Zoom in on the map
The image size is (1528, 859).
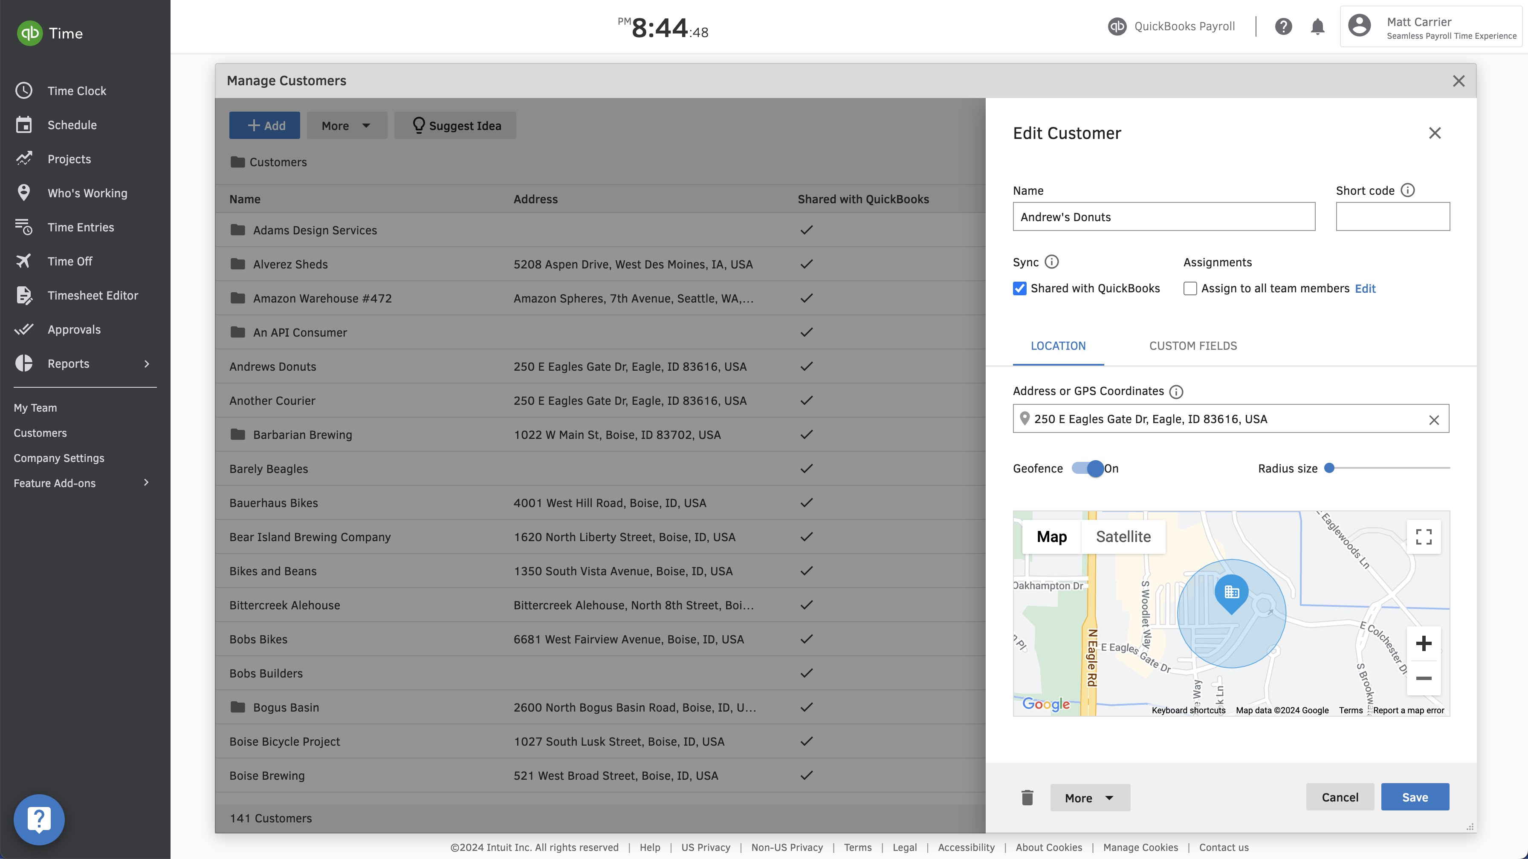(x=1424, y=644)
